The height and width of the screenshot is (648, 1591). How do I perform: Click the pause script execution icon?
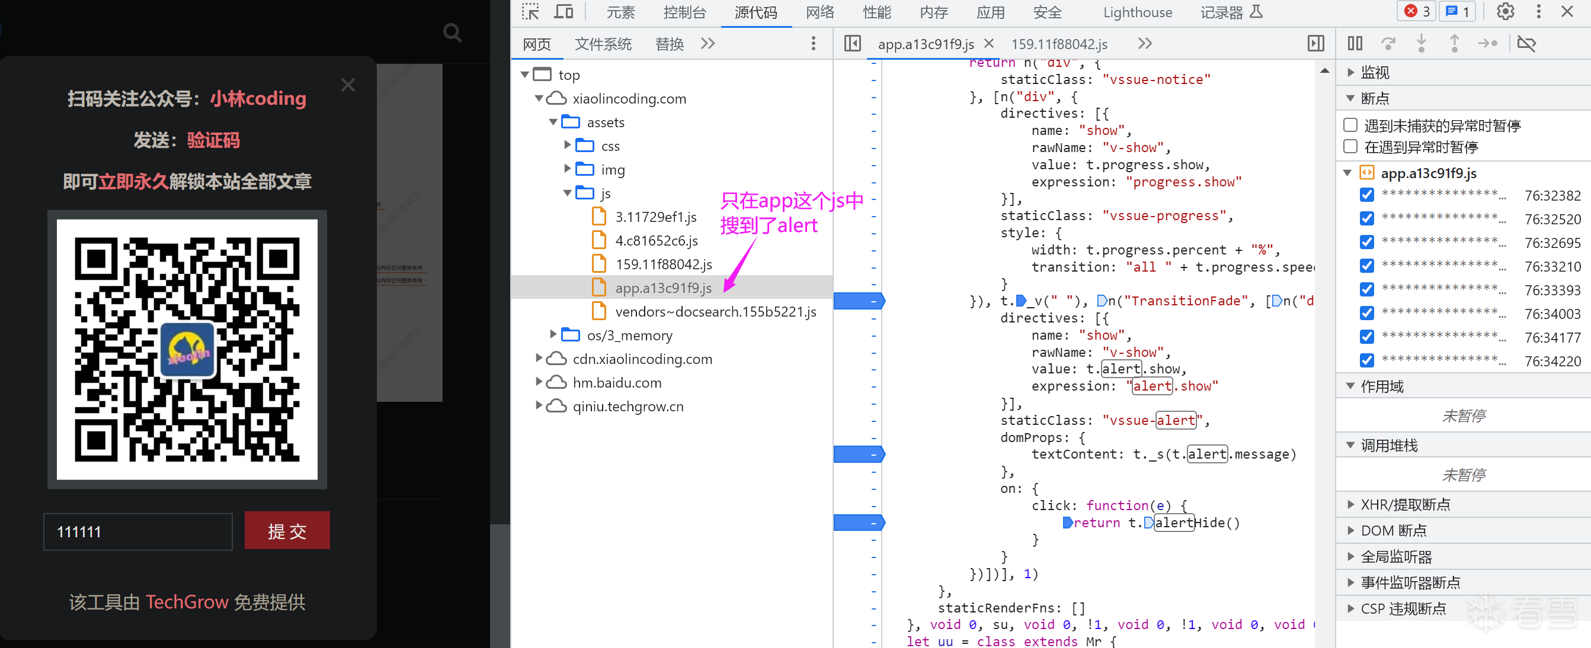point(1355,43)
